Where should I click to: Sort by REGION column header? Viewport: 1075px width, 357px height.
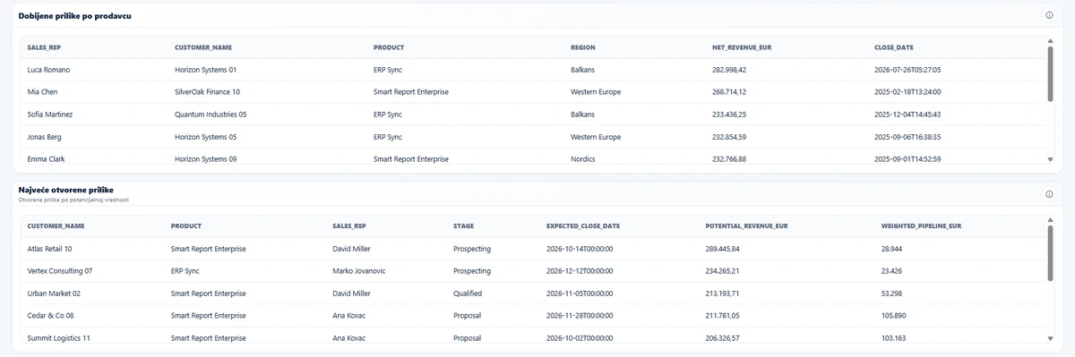(583, 47)
